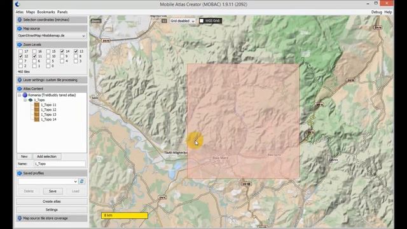Click the yellow 8 km scale bar
The height and width of the screenshot is (229, 407).
click(125, 216)
